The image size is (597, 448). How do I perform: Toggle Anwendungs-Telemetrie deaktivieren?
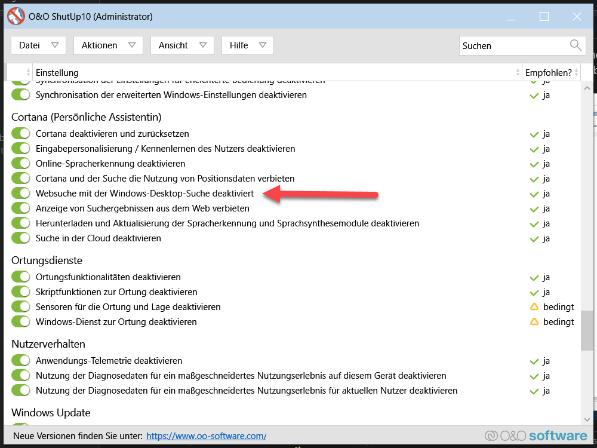(x=20, y=360)
